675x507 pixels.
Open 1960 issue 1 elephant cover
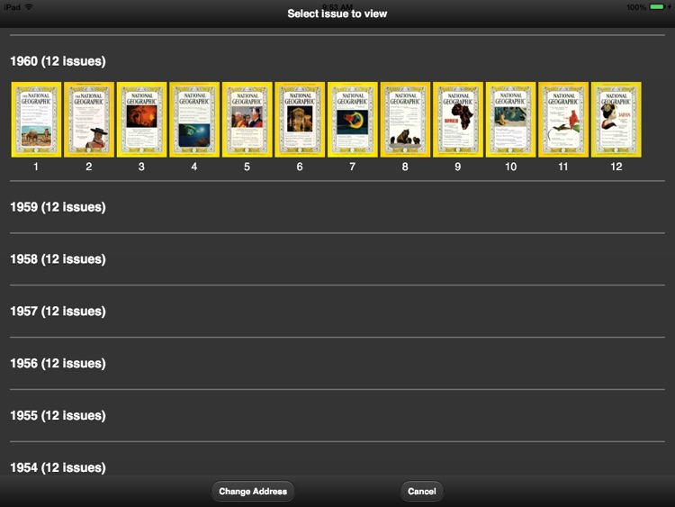point(36,119)
